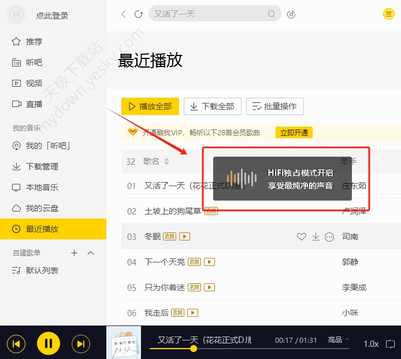Click artist 司南
401x359 pixels.
click(x=350, y=236)
